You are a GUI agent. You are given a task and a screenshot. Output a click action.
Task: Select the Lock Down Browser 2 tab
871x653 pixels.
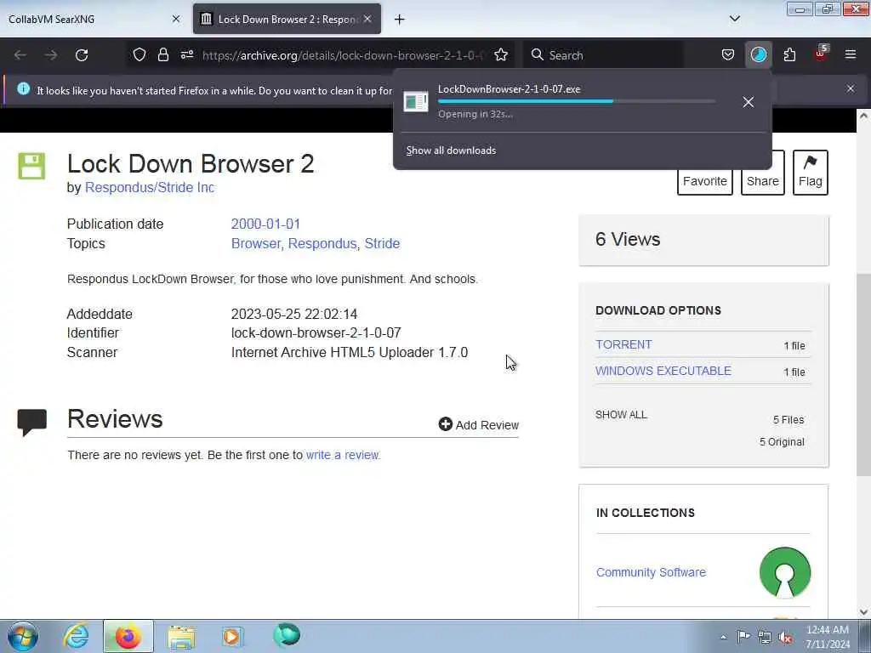pos(287,19)
